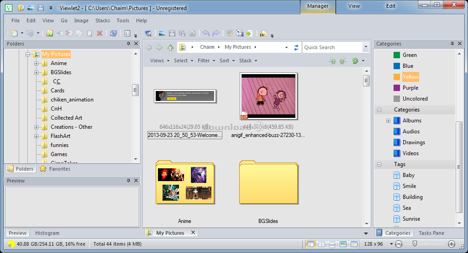
Task: Click the red Delete X toolbar icon
Action: point(100,33)
